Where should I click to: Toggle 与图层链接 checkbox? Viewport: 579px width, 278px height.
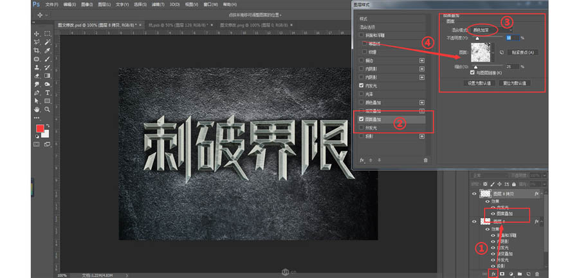472,73
